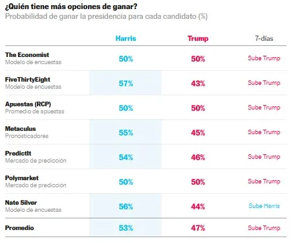Screen dimensions: 293x243
Task: Select the FiveThirtyEight row label
Action: 28,80
